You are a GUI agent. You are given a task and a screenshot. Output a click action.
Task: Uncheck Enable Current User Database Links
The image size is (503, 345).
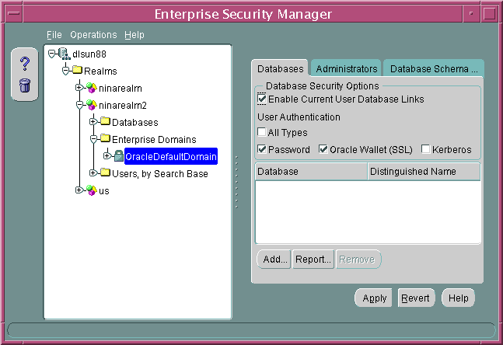(262, 99)
